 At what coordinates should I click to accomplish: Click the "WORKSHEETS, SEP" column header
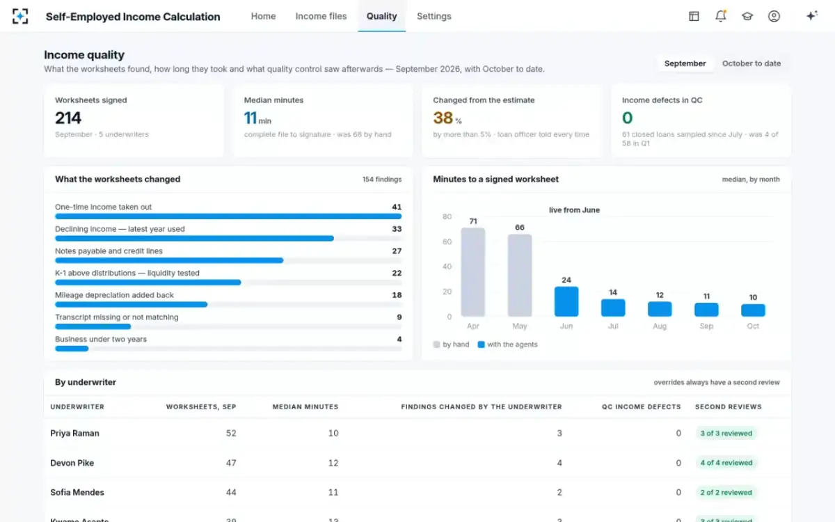tap(201, 406)
